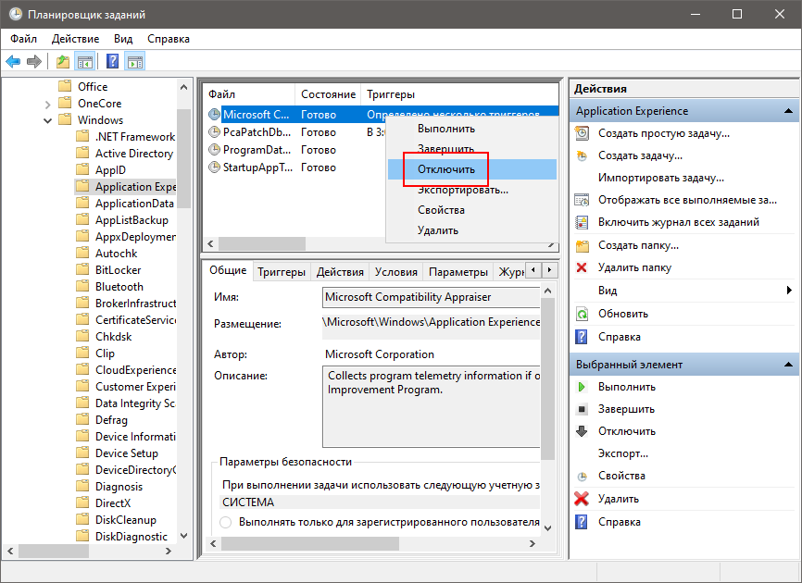Click the green 'Выполнить' play icon in actions pane
This screenshot has width=802, height=583.
583,387
